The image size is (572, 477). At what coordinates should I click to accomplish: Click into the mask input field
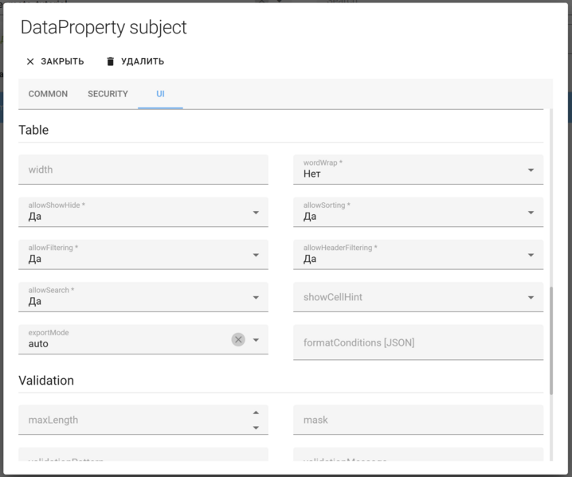[x=418, y=420]
